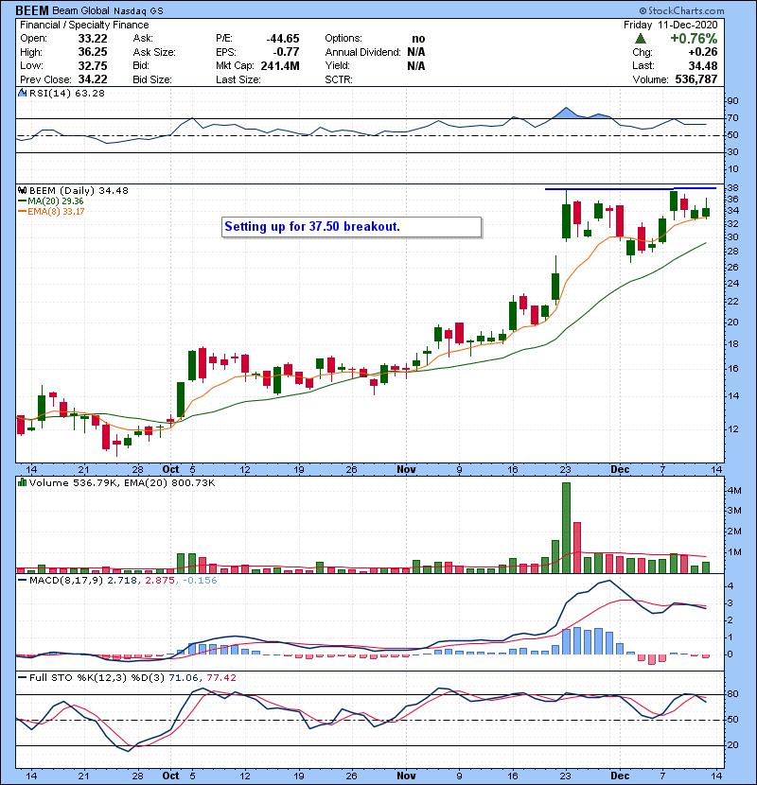Click the candlestick icon beside BEEM (Daily)
Viewport: 757px width, 785px height.
click(22, 190)
